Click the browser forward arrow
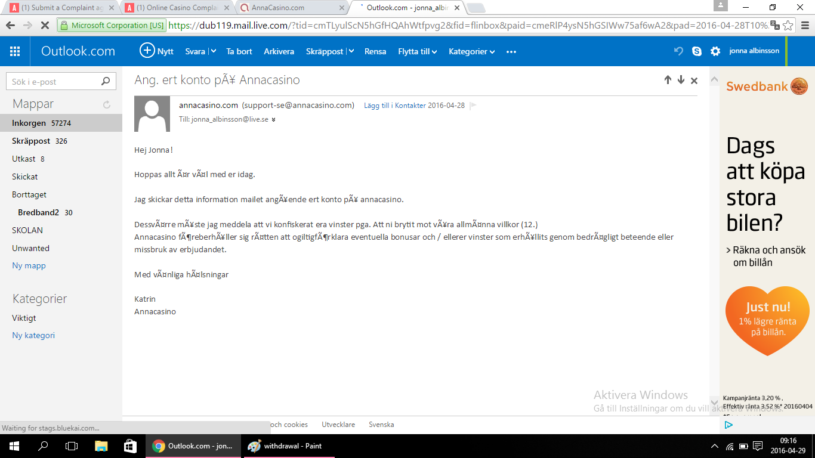 click(x=27, y=26)
